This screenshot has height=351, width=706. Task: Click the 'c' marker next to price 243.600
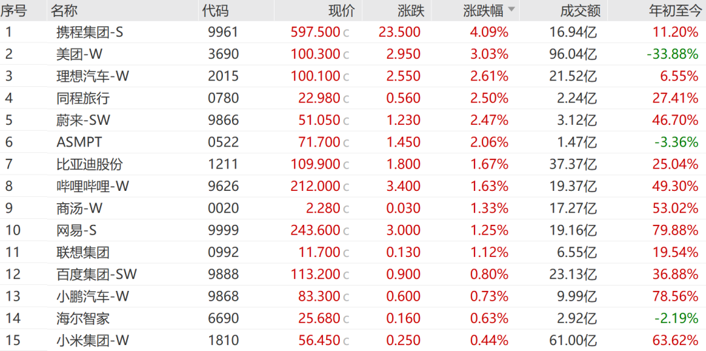(x=346, y=231)
